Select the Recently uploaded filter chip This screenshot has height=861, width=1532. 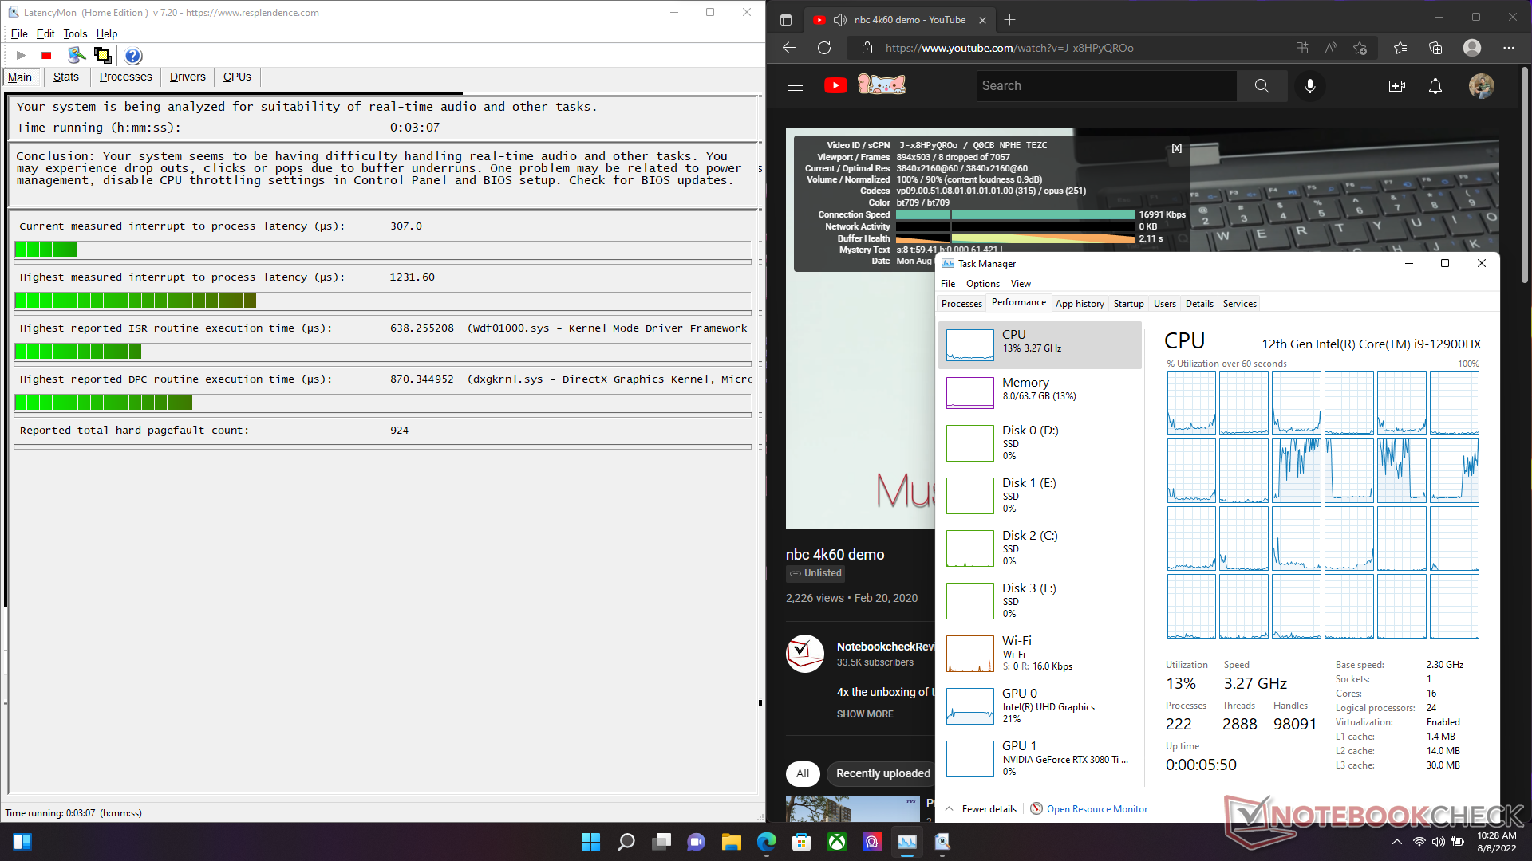(x=882, y=773)
